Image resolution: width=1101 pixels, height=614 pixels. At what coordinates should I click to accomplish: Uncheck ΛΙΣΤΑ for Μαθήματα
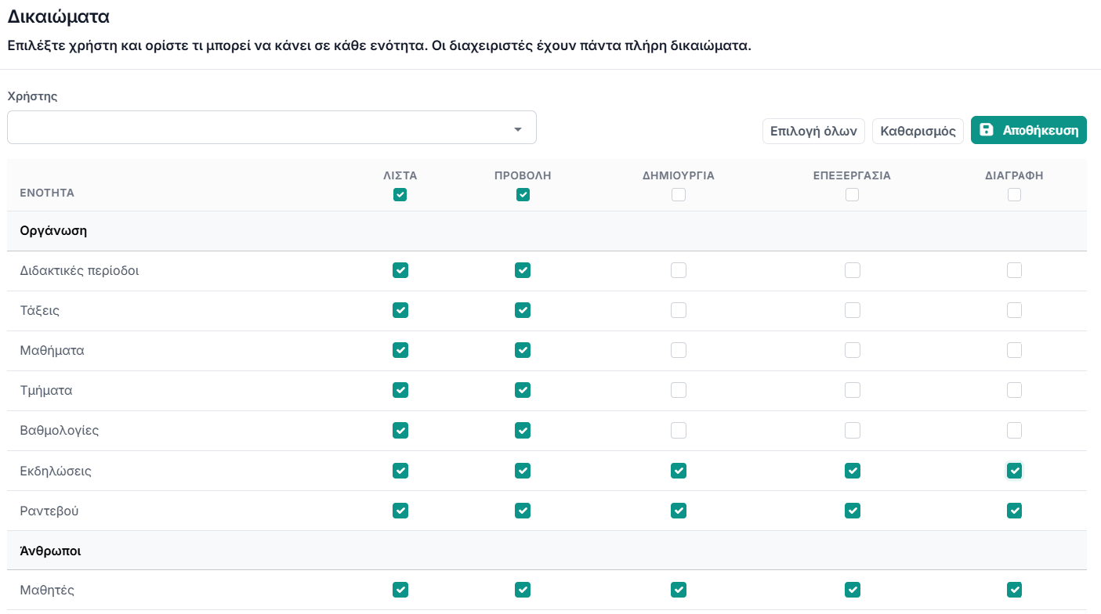click(400, 350)
